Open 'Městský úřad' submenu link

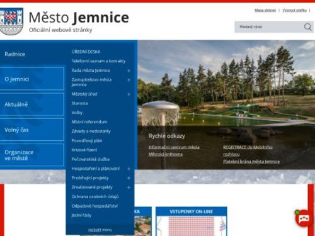coord(84,94)
